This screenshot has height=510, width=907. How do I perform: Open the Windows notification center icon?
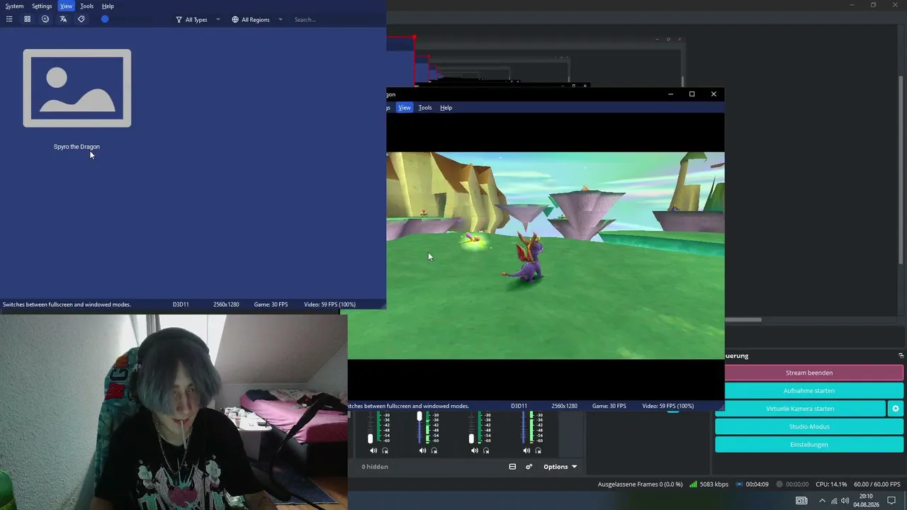[892, 501]
